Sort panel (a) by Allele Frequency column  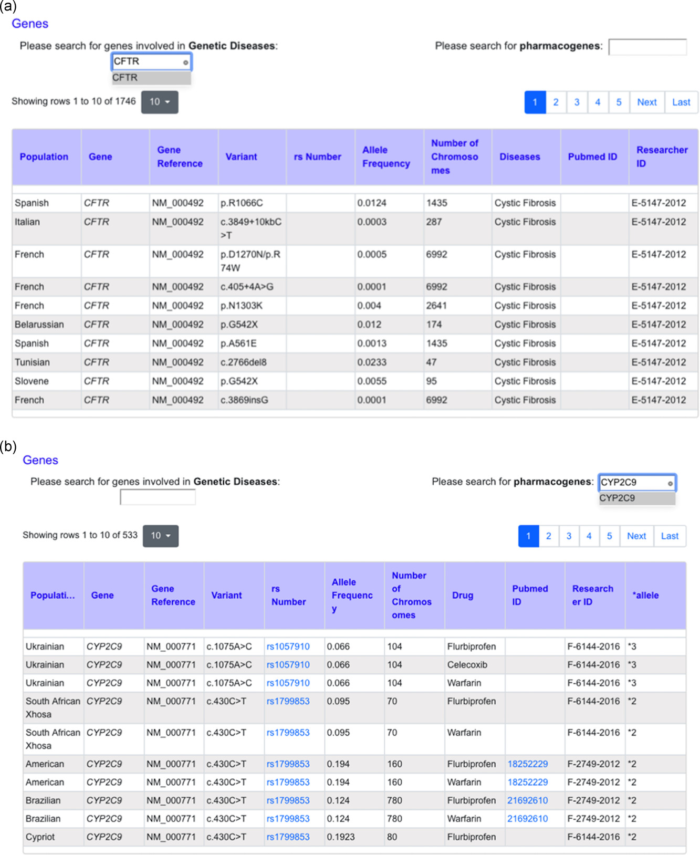pos(389,157)
